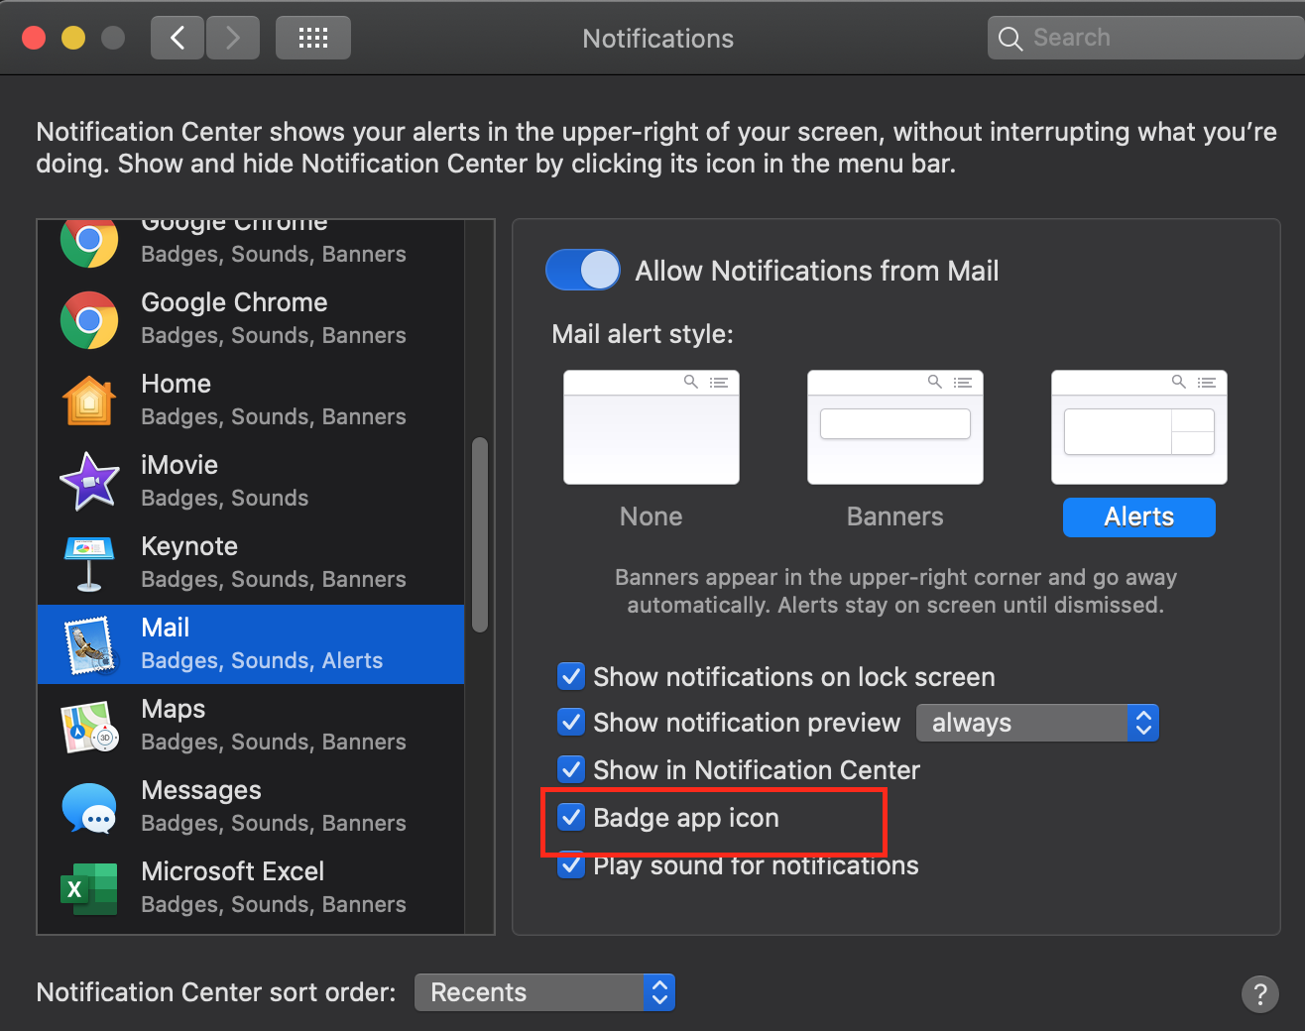Select the None alert style preview image
The width and height of the screenshot is (1305, 1031).
tap(652, 427)
